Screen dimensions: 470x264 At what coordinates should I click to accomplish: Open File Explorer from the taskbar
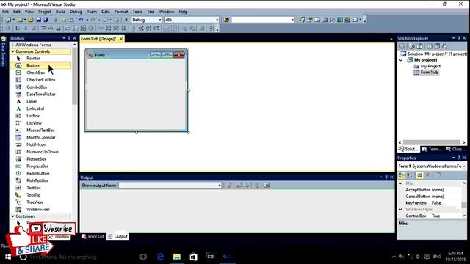point(177,257)
